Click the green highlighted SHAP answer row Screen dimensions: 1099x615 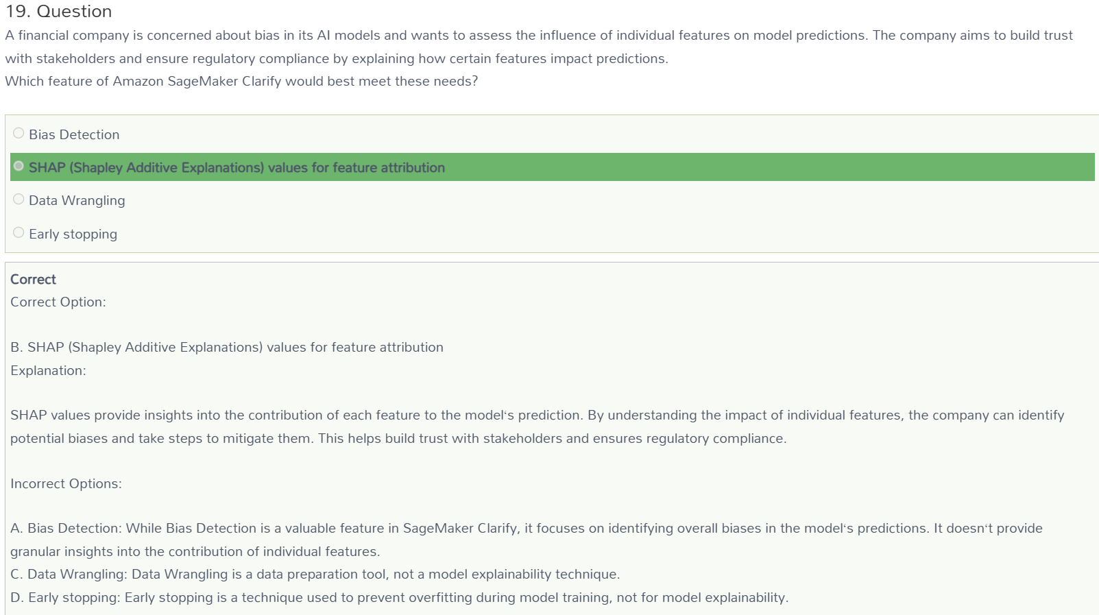[x=552, y=167]
